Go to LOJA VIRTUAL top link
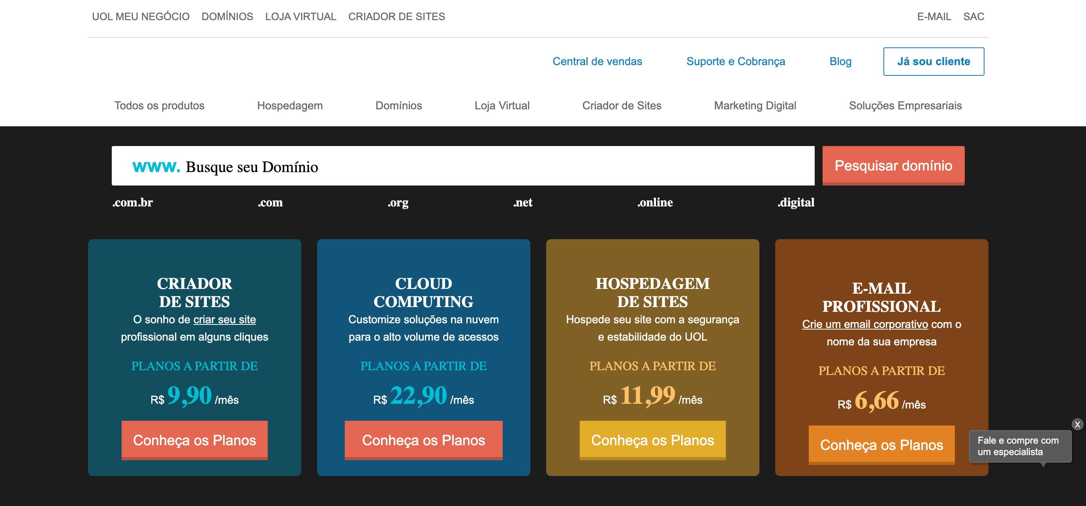The height and width of the screenshot is (506, 1086). 301,17
